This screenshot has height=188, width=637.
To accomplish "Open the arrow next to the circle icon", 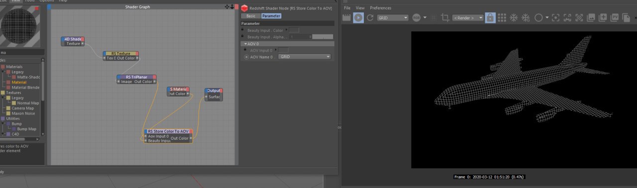I will [547, 17].
